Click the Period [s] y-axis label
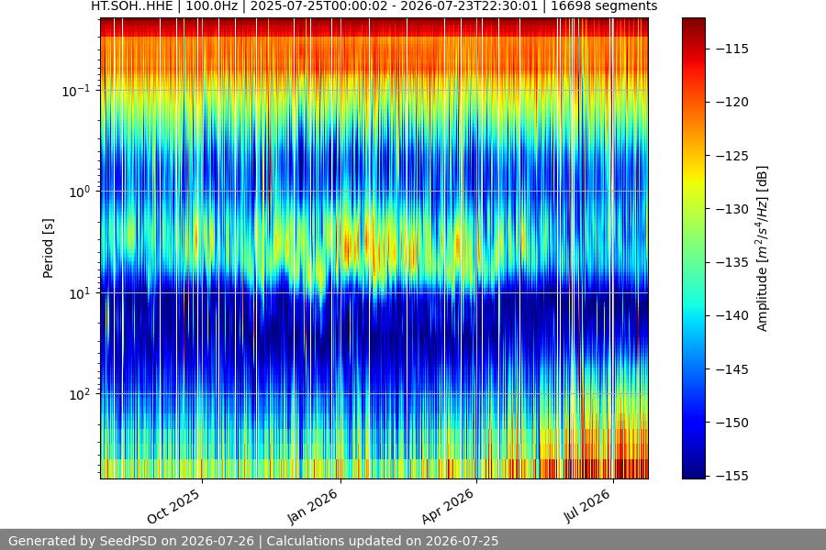The image size is (826, 550). (x=48, y=248)
